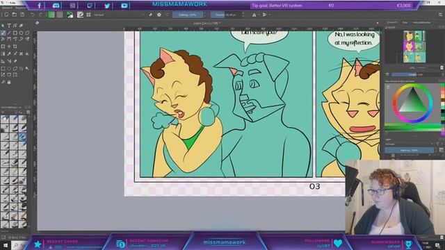Select the Rectangular Selection tool

click(3, 69)
